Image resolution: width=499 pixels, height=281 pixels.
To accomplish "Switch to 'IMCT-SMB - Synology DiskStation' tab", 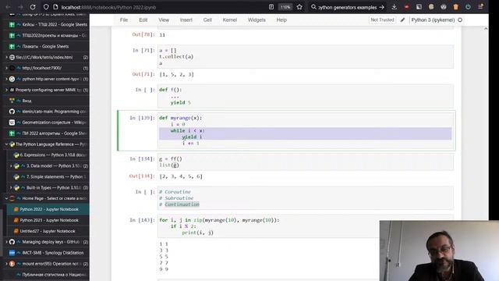I will point(47,253).
